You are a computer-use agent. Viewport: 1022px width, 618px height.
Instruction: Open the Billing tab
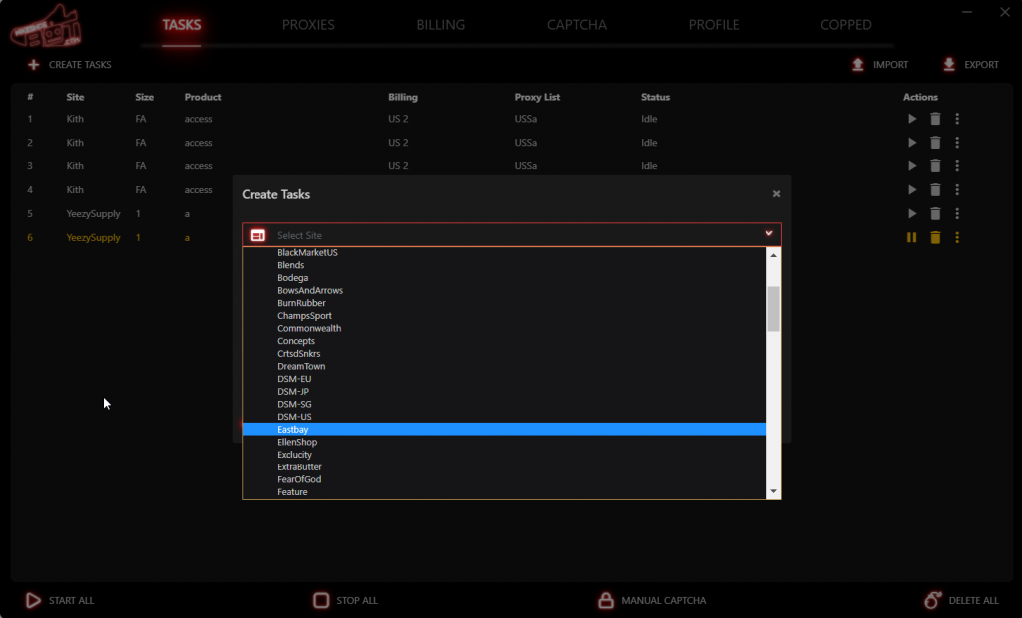[441, 25]
